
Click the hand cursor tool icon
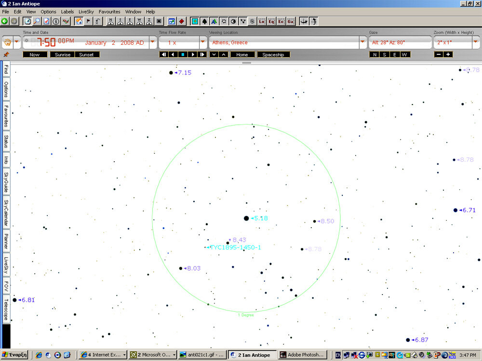pos(7,42)
